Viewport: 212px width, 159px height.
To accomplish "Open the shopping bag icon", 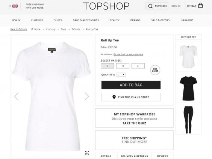I will 200,5.
